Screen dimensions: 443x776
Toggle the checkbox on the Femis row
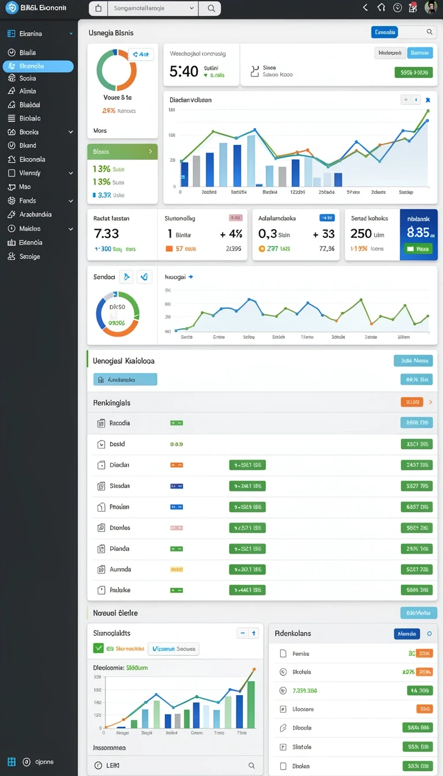(283, 654)
